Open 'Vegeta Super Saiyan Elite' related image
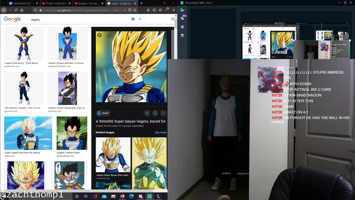The width and height of the screenshot is (355, 200). [113, 155]
